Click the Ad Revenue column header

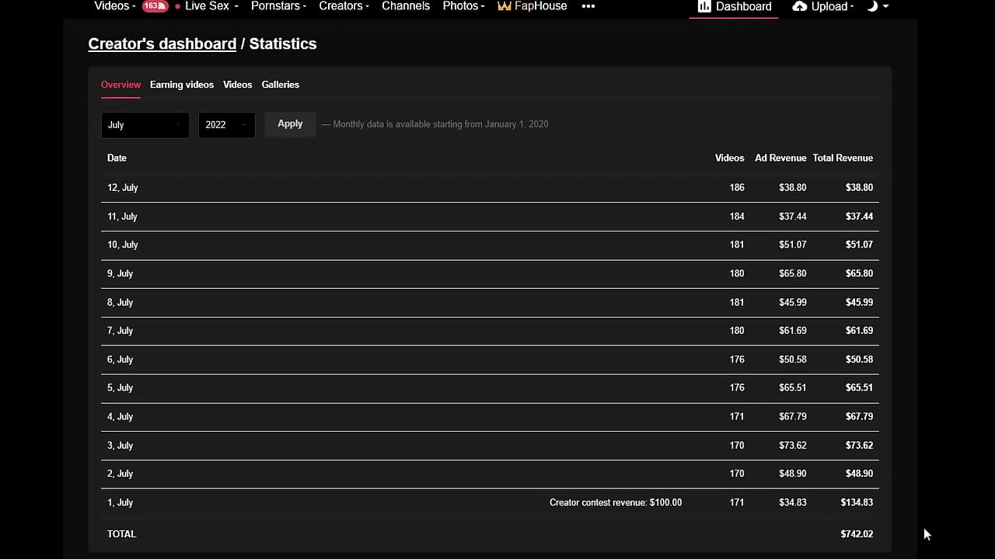tap(780, 158)
